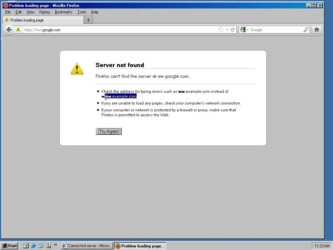The height and width of the screenshot is (250, 333).
Task: Click the magnifier quick launch icon
Action: pos(48,246)
